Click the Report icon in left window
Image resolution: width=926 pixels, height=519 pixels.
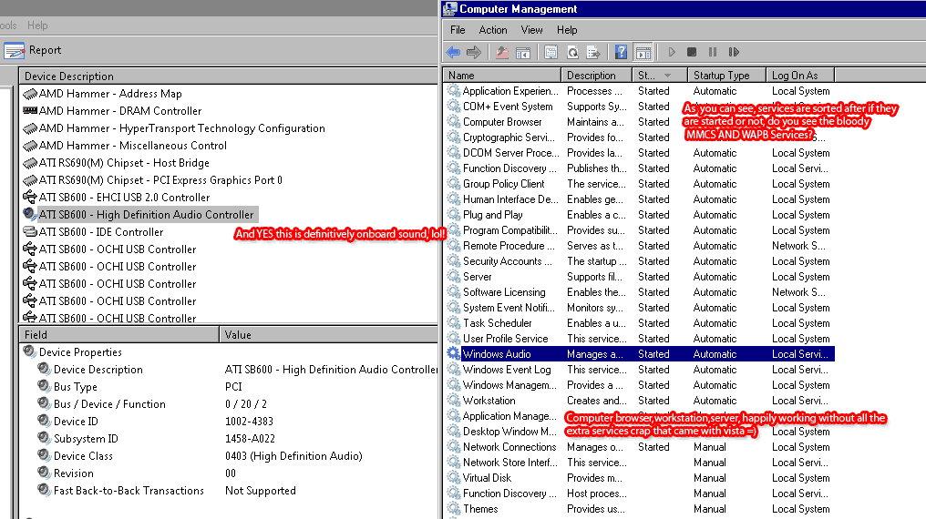[15, 50]
